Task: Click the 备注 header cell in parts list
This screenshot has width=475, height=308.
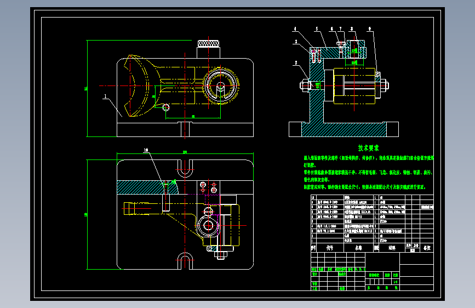Action: click(x=427, y=248)
